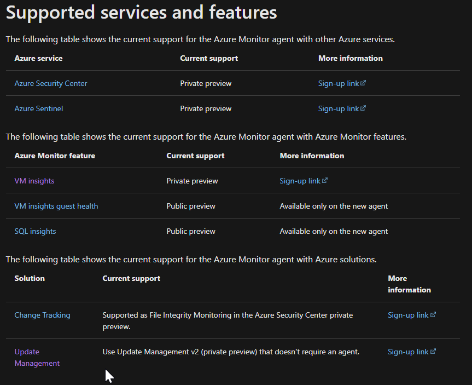
Task: Click external-link icon beside Azure Sentinel Sign-up link
Action: point(364,108)
